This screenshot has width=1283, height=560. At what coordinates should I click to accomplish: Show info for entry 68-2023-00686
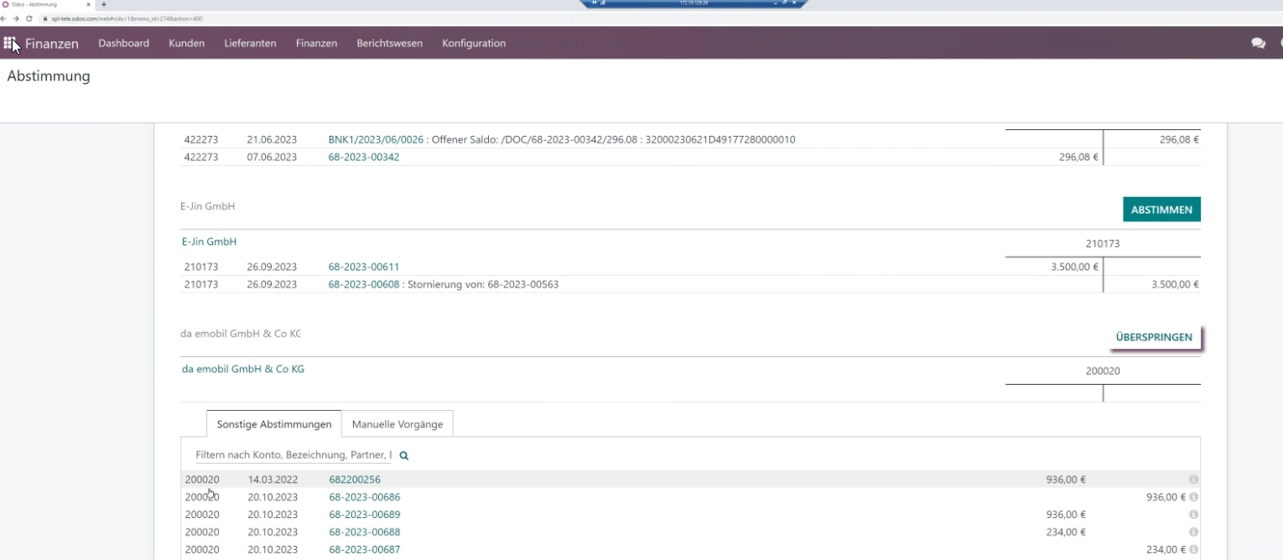(x=1193, y=497)
